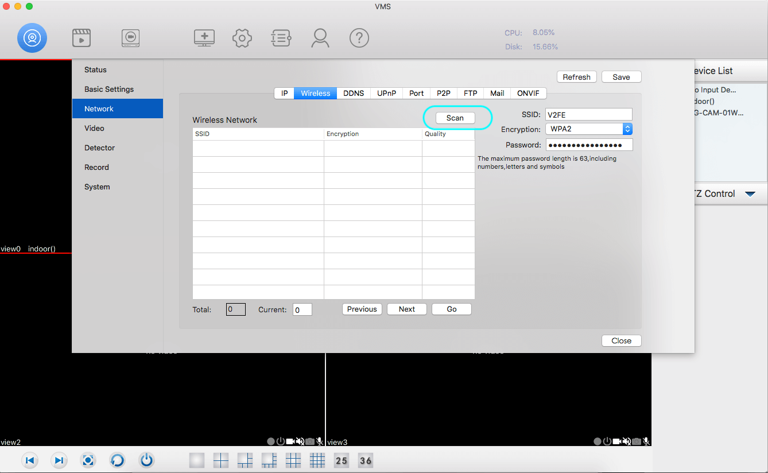The image size is (768, 473).
Task: Go to previous page of views
Action: (x=30, y=460)
